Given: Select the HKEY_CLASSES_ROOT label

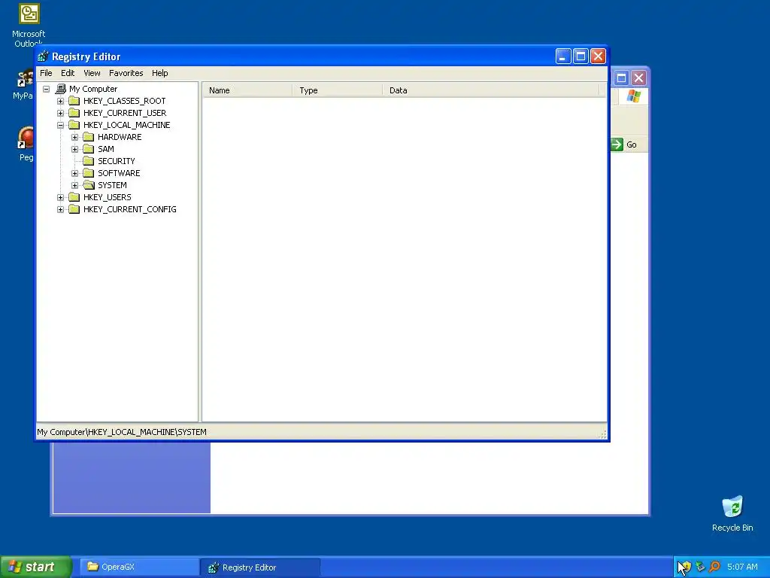Looking at the screenshot, I should [124, 101].
